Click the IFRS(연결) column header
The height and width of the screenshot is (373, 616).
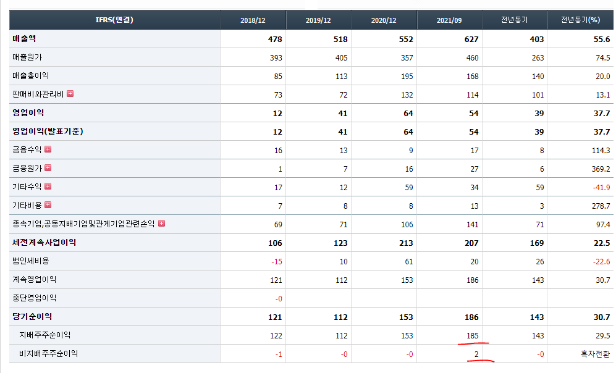(114, 20)
